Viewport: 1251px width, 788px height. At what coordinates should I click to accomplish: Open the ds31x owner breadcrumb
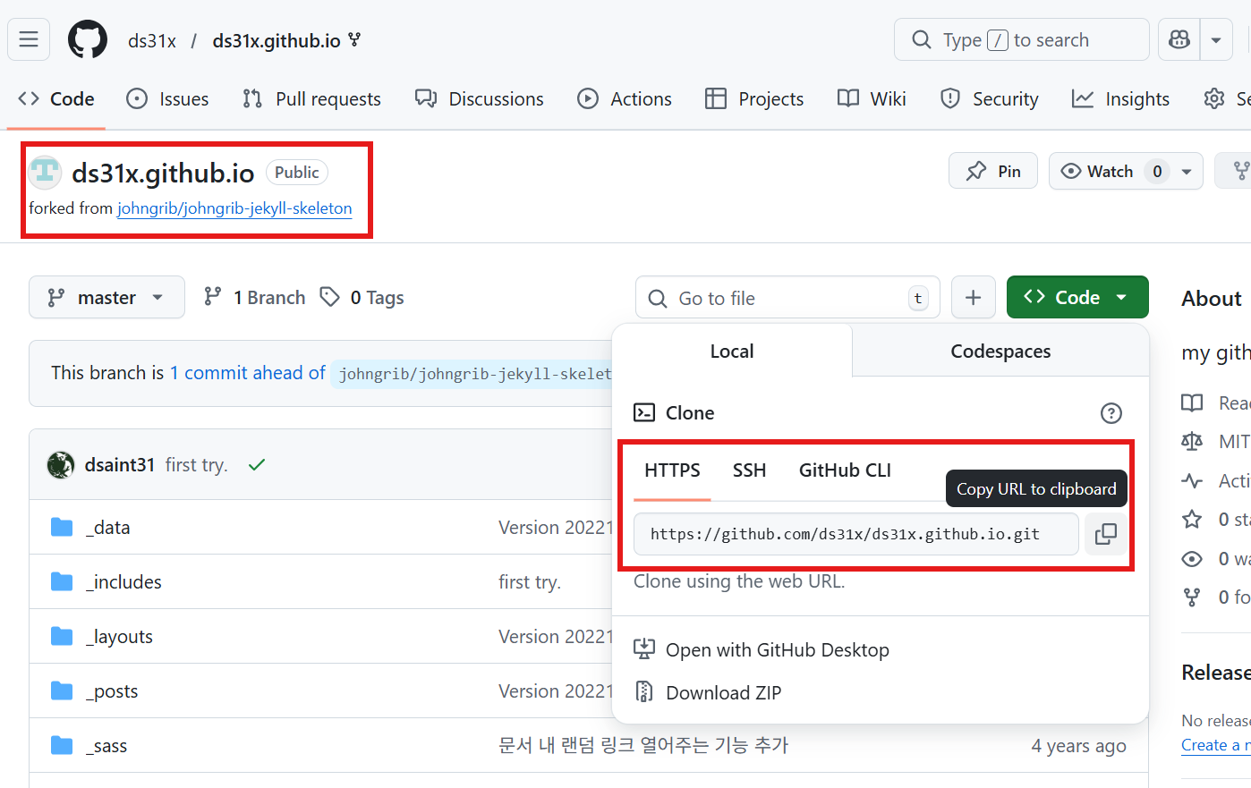coord(152,40)
